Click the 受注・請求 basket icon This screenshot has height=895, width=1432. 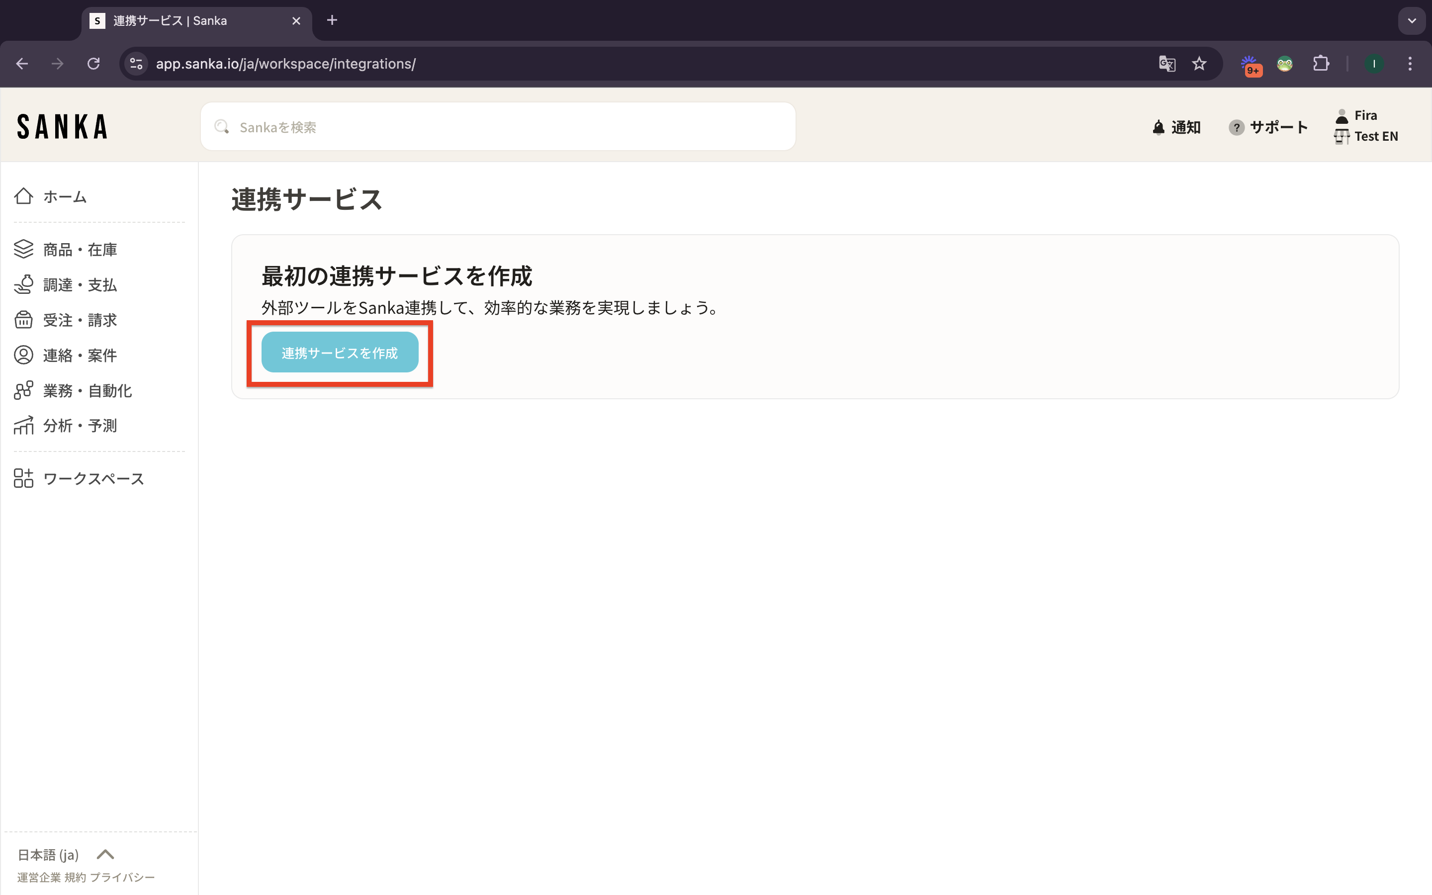tap(24, 320)
